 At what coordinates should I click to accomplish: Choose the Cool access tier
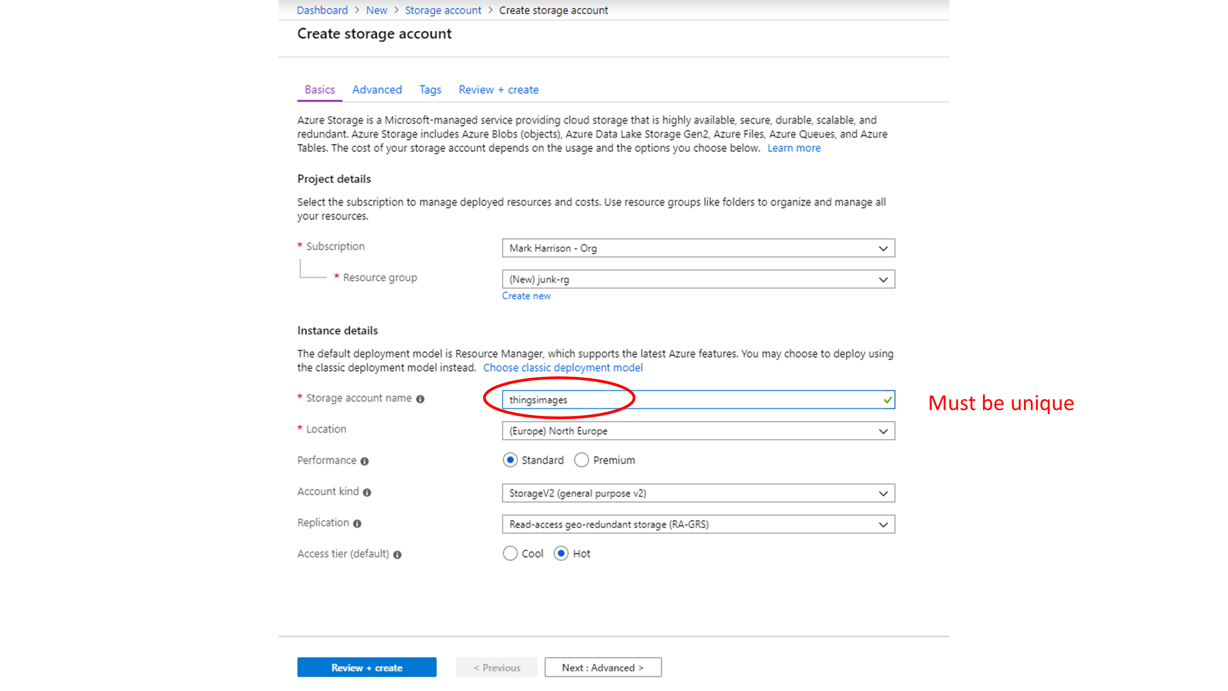[x=510, y=554]
